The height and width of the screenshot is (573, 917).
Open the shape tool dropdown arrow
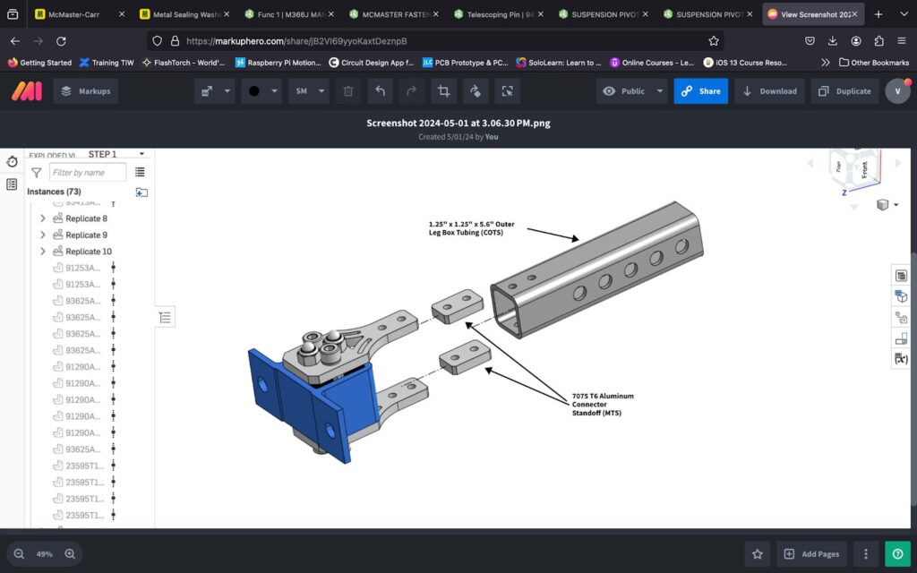pyautogui.click(x=228, y=91)
